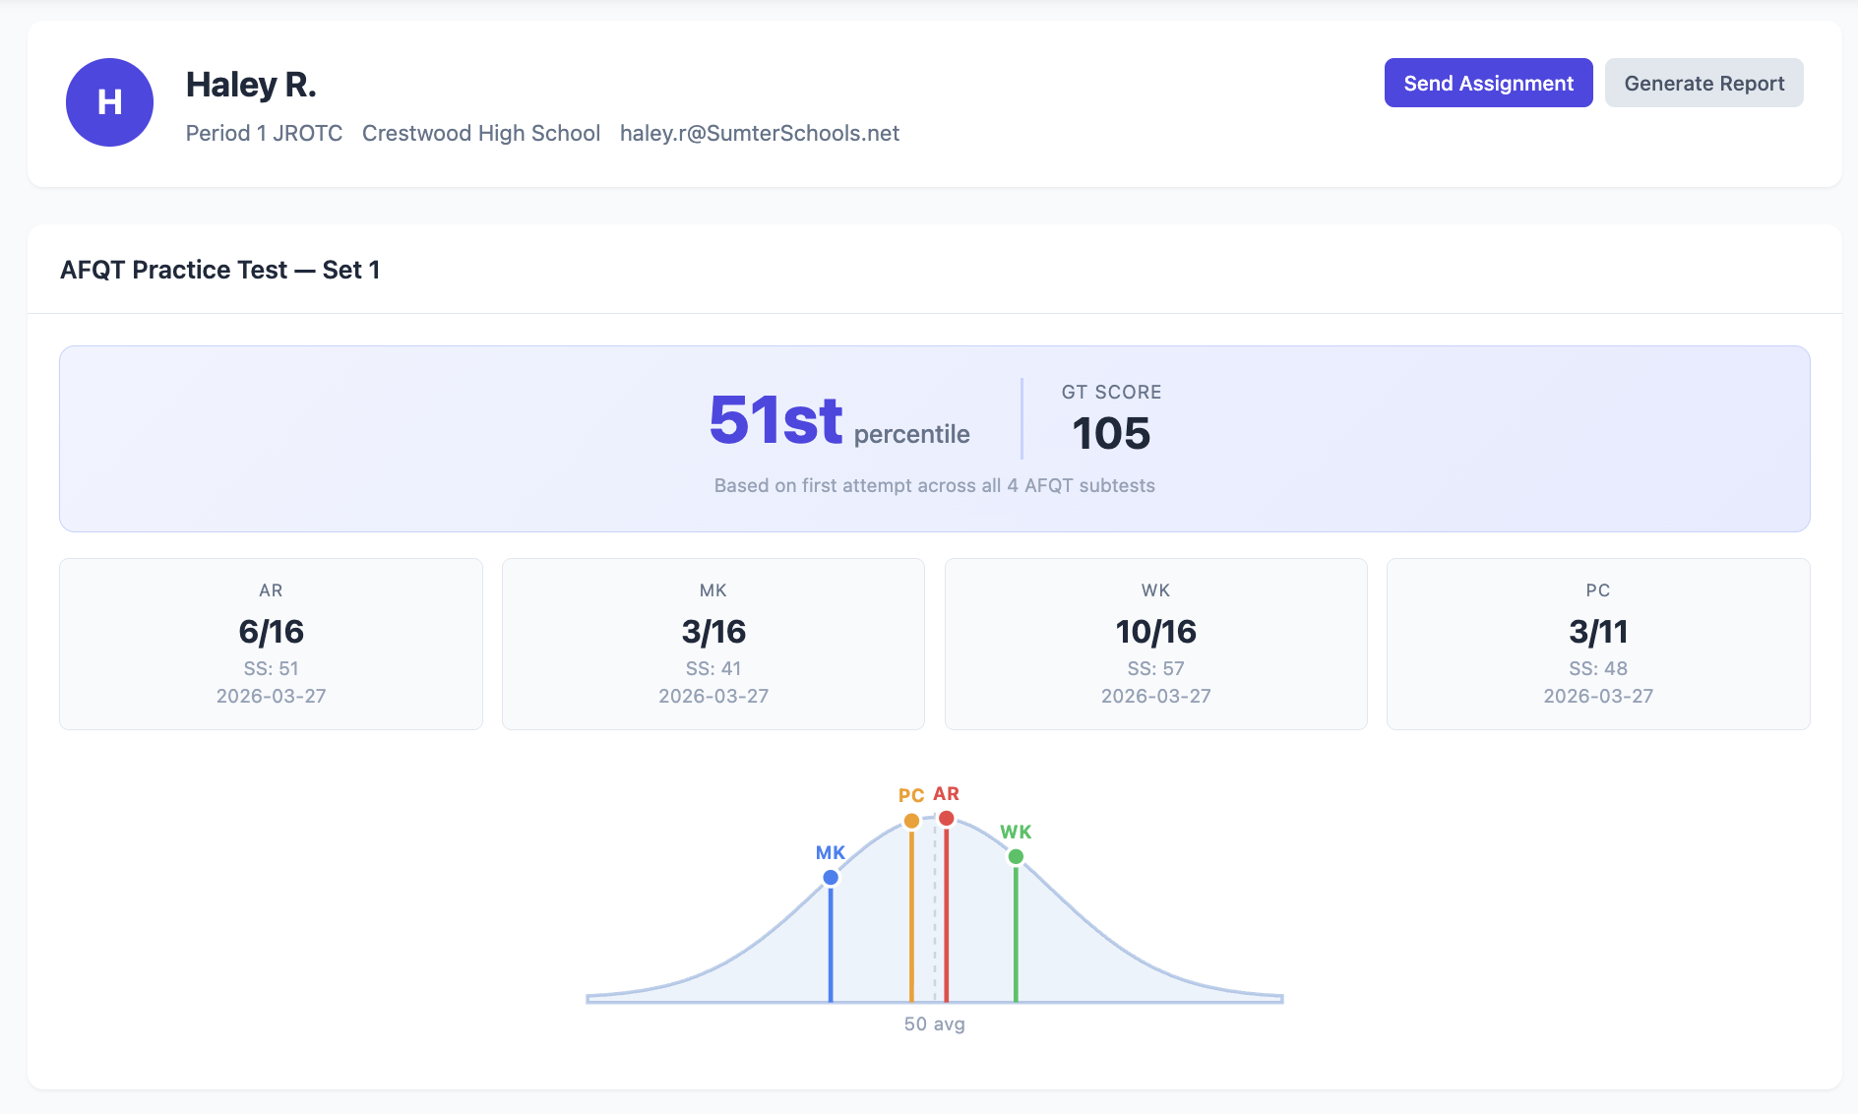This screenshot has width=1858, height=1114.
Task: Click the Crestwood High School label
Action: 480,133
